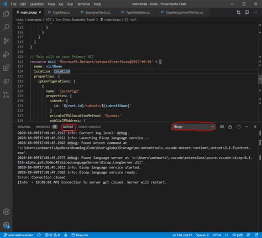Open the Source Control view icon

pyautogui.click(x=6, y=41)
